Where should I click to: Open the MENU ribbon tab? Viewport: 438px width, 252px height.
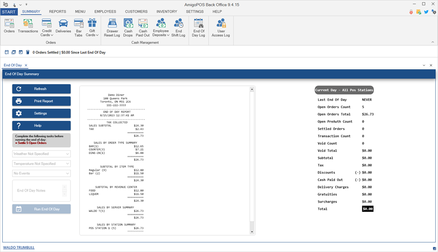80,11
